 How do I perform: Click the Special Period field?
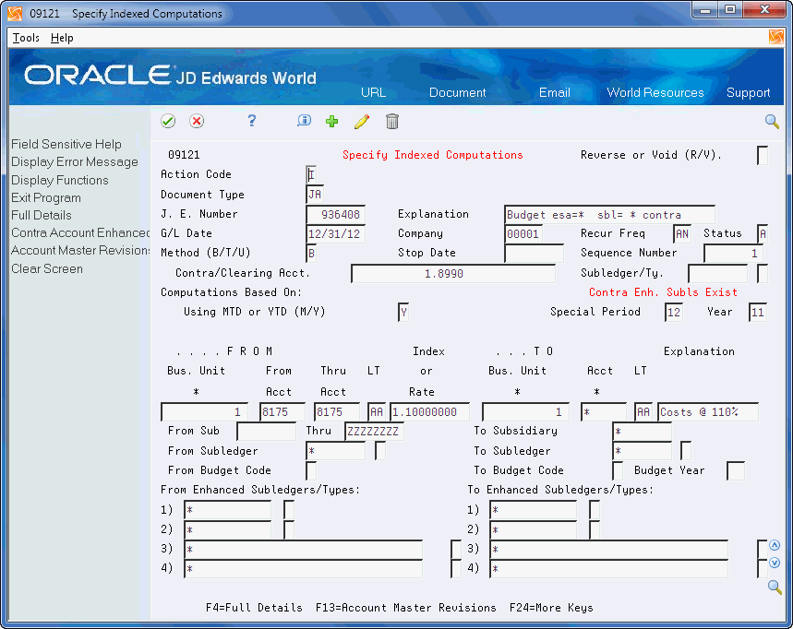click(674, 313)
